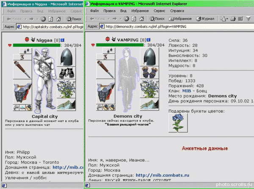Click Niggaa's black gloves equipment slot

coord(66,73)
